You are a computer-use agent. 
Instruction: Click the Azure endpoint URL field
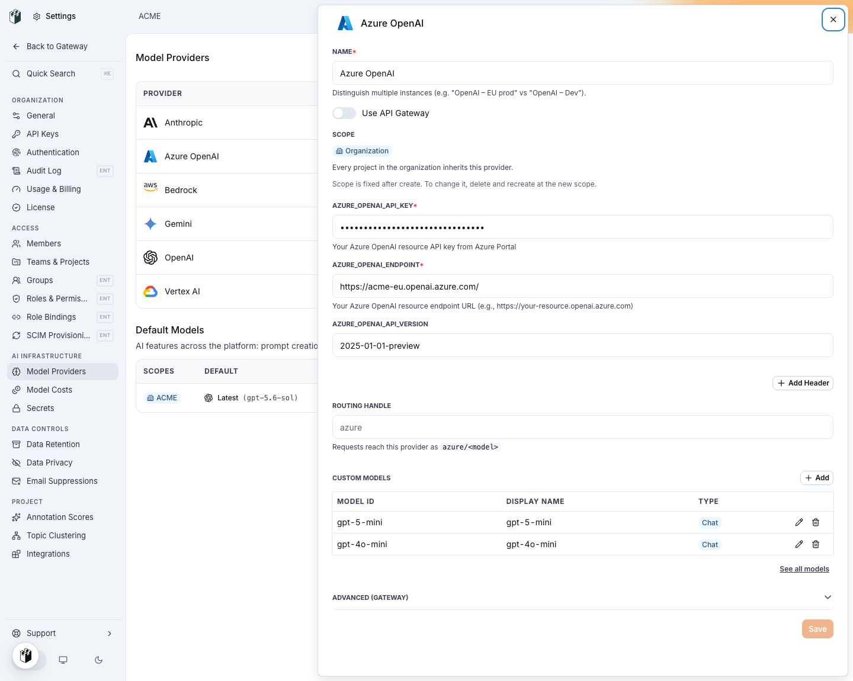[x=583, y=286]
